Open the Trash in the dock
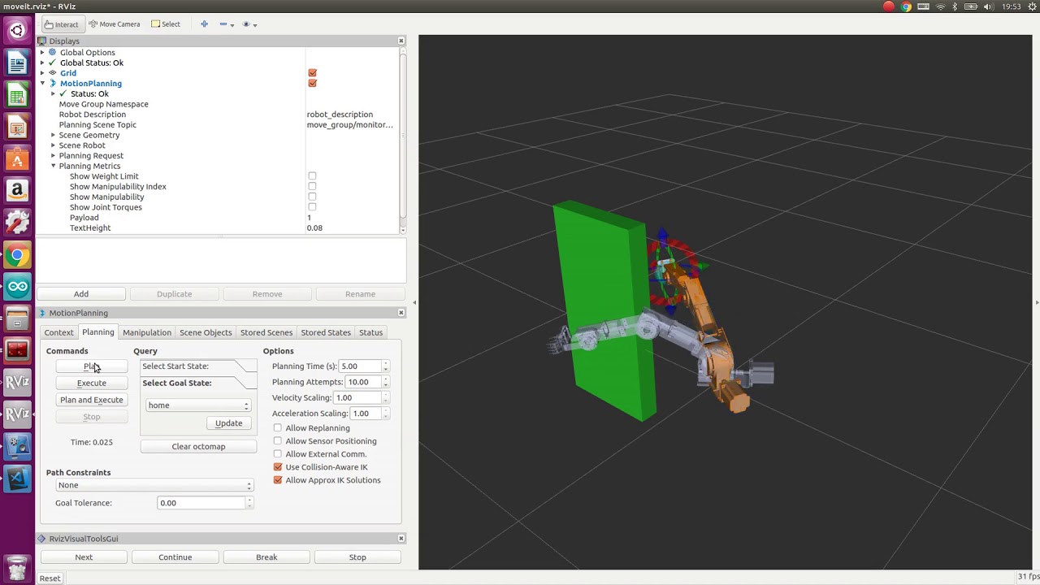 [x=17, y=566]
